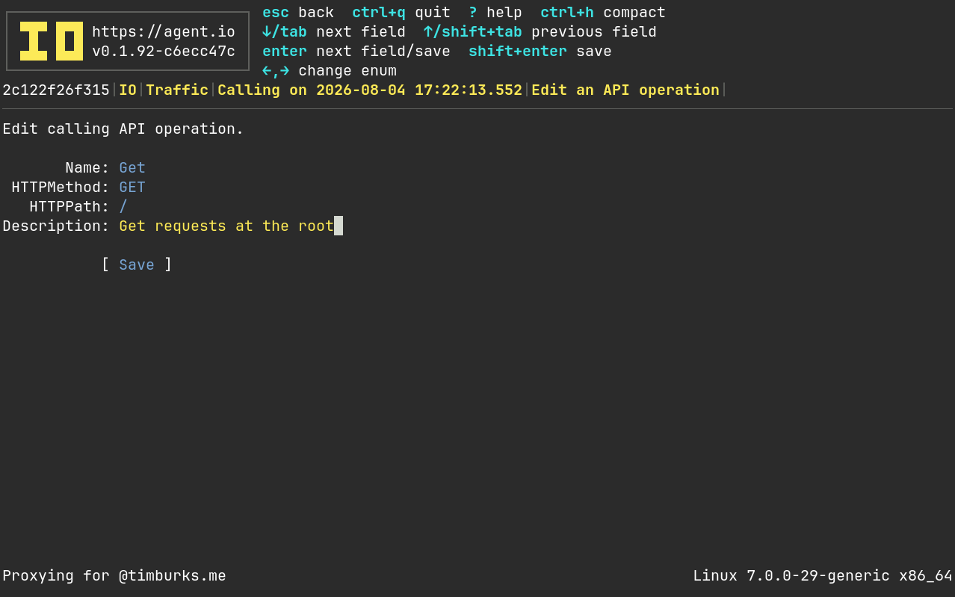955x597 pixels.
Task: Focus the HTTPPath field
Action: point(123,207)
